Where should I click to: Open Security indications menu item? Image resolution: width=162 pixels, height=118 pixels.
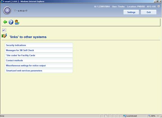(x=39, y=45)
